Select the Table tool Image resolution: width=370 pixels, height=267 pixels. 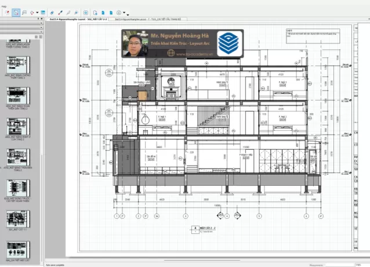43,13
